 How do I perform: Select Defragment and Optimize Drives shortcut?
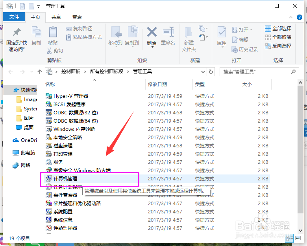73,204
